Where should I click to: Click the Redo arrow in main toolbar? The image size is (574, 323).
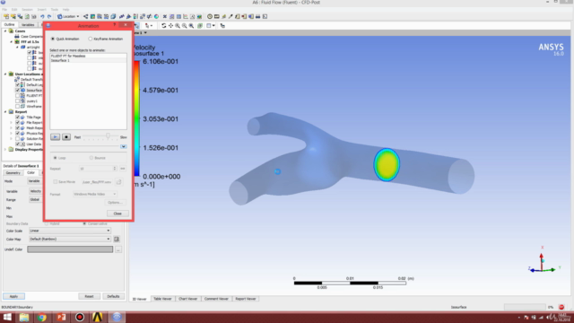49,16
